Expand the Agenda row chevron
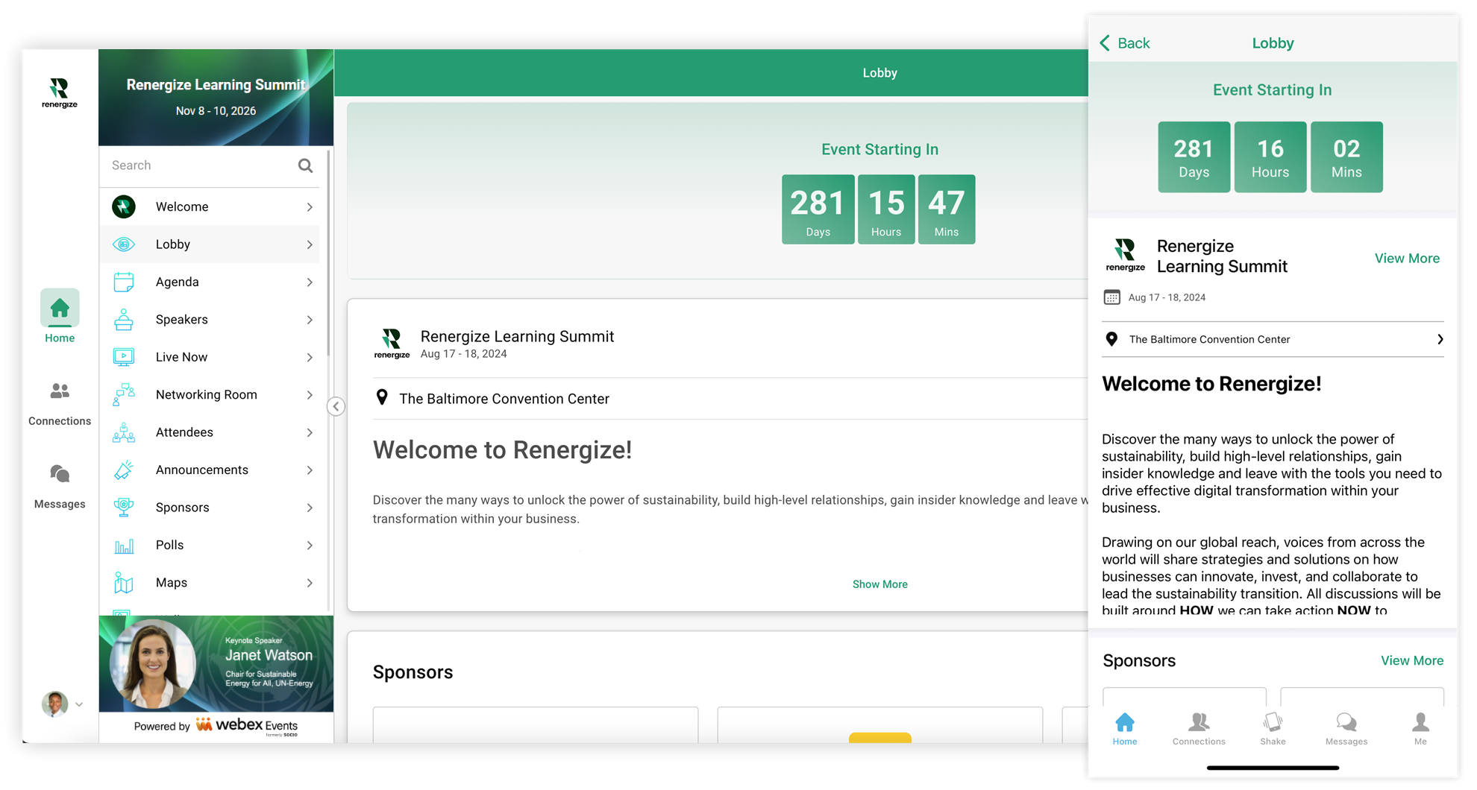This screenshot has height=790, width=1477. [310, 282]
